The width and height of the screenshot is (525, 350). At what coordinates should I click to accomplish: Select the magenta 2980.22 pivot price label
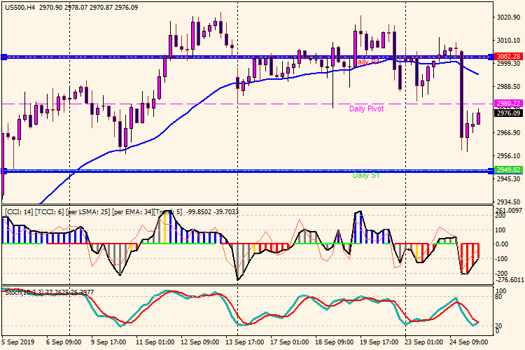(508, 104)
